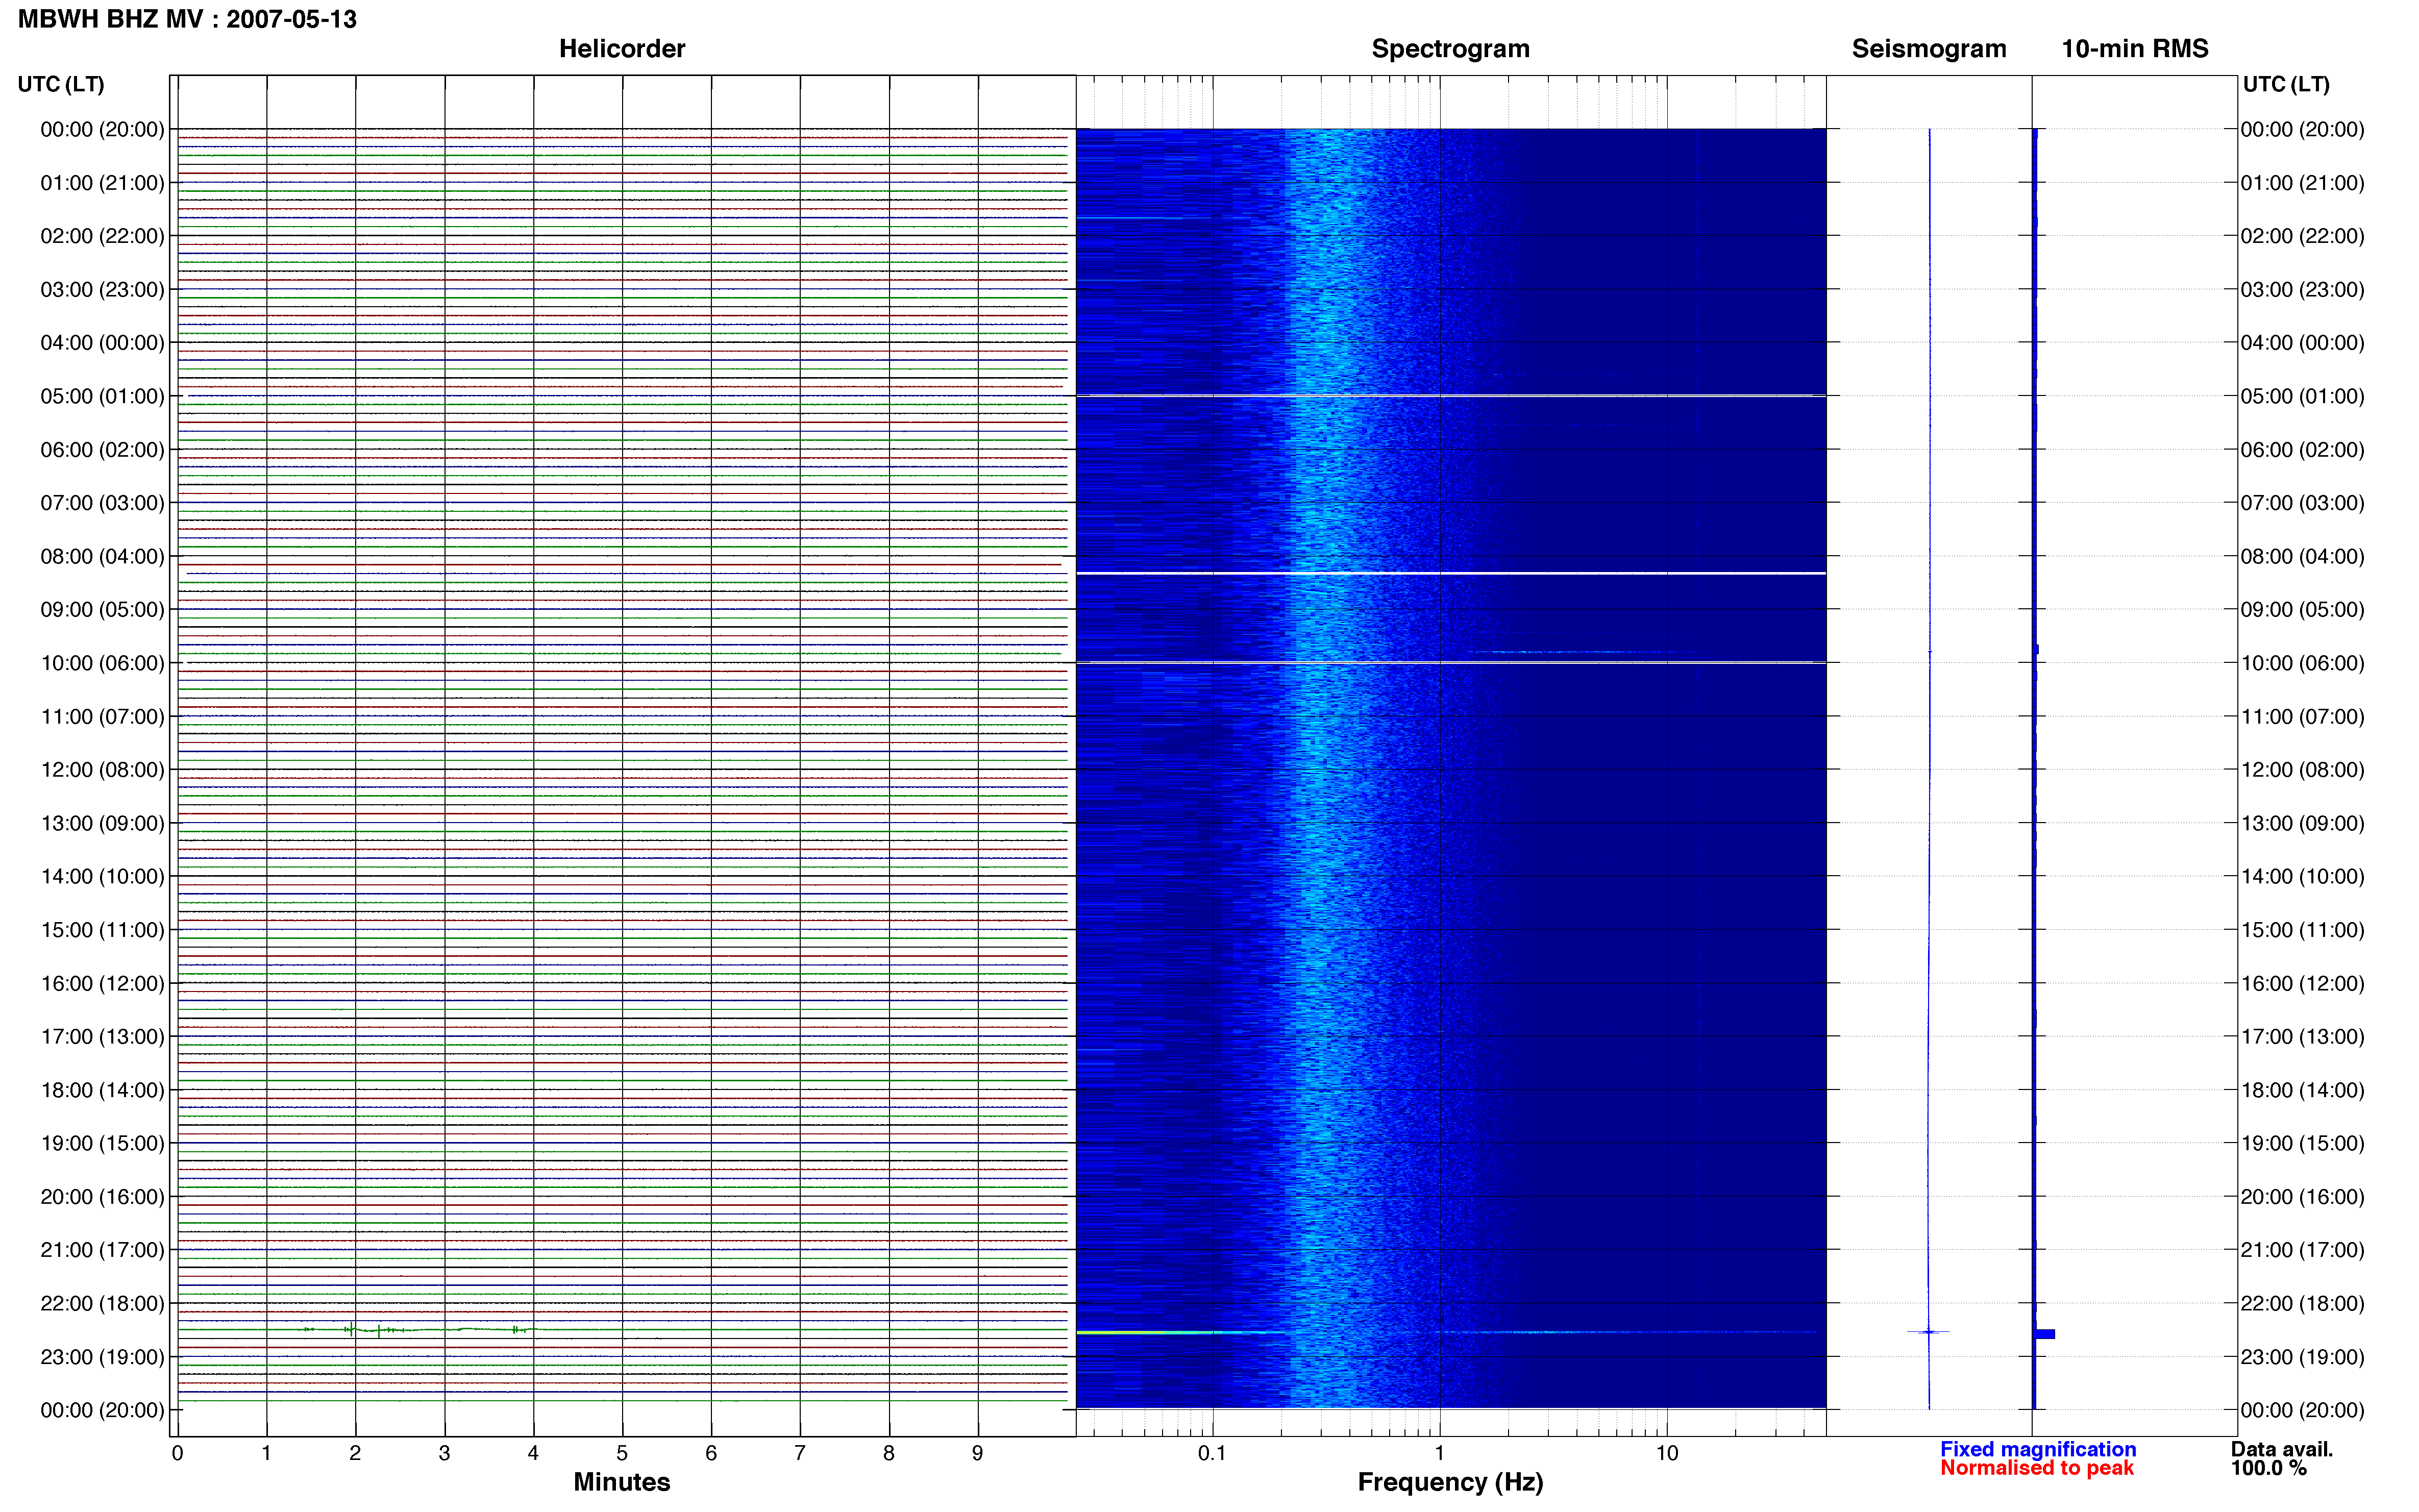2419x1512 pixels.
Task: Click left time label '01:00 (21:00)'
Action: [102, 183]
